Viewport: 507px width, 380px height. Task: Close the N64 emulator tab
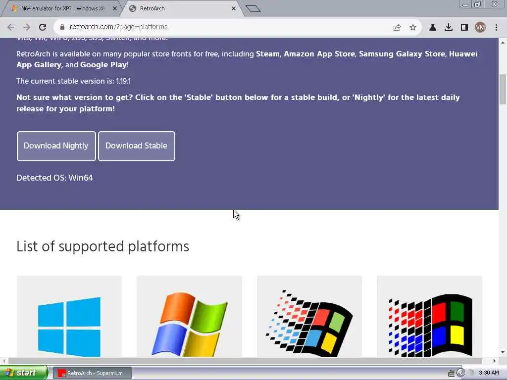click(x=114, y=8)
